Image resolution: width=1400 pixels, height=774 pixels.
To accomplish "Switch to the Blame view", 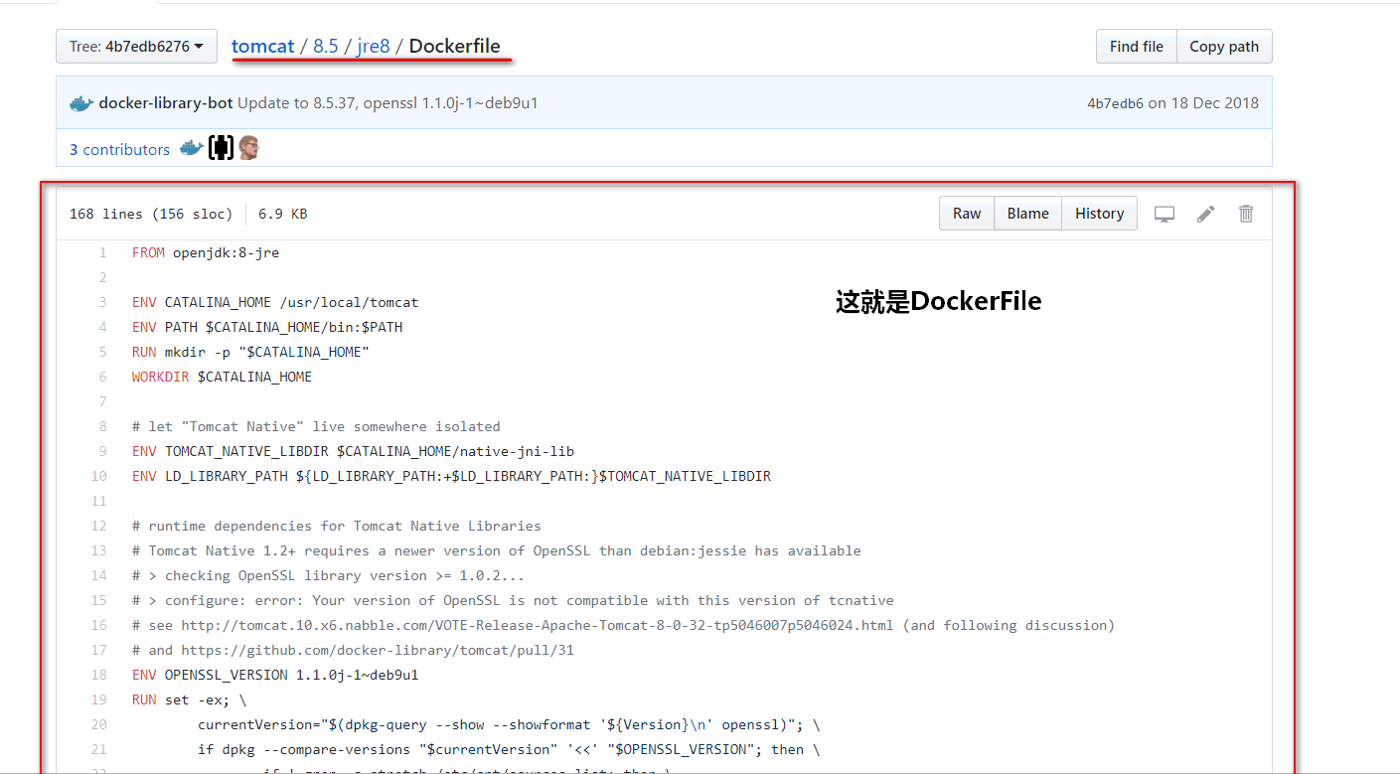I will click(1027, 213).
